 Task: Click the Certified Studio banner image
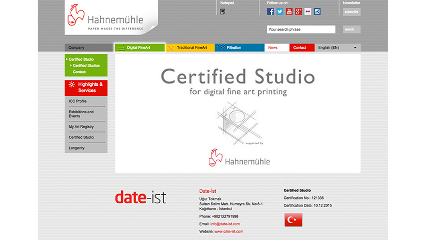point(237,113)
